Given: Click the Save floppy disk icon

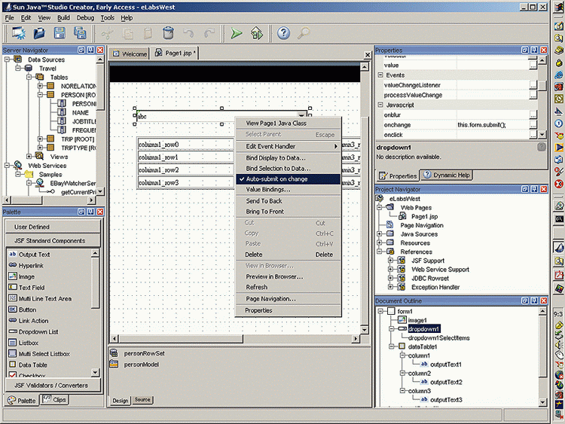Looking at the screenshot, I should [x=60, y=33].
